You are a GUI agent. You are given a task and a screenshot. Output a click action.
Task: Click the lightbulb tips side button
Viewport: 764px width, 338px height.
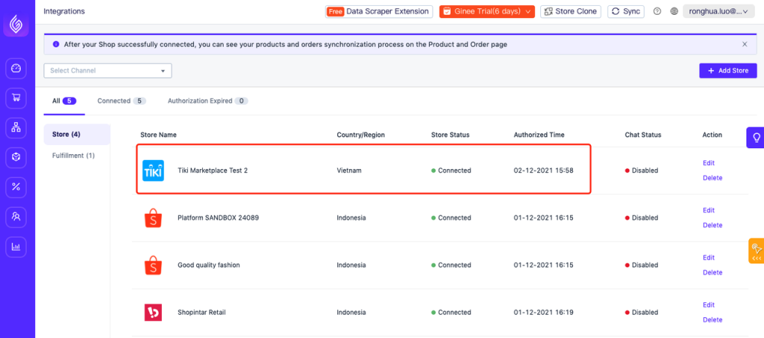756,138
